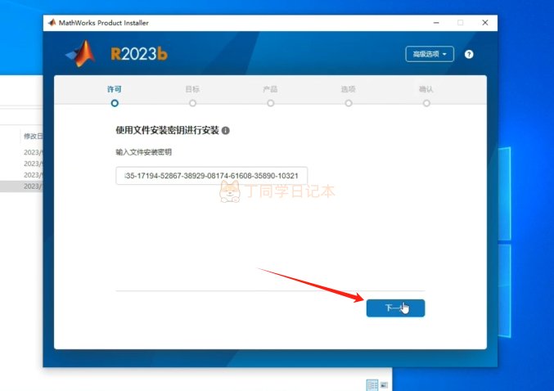Select the 产品 step tab
Viewport: 554px width, 391px height.
tap(270, 89)
